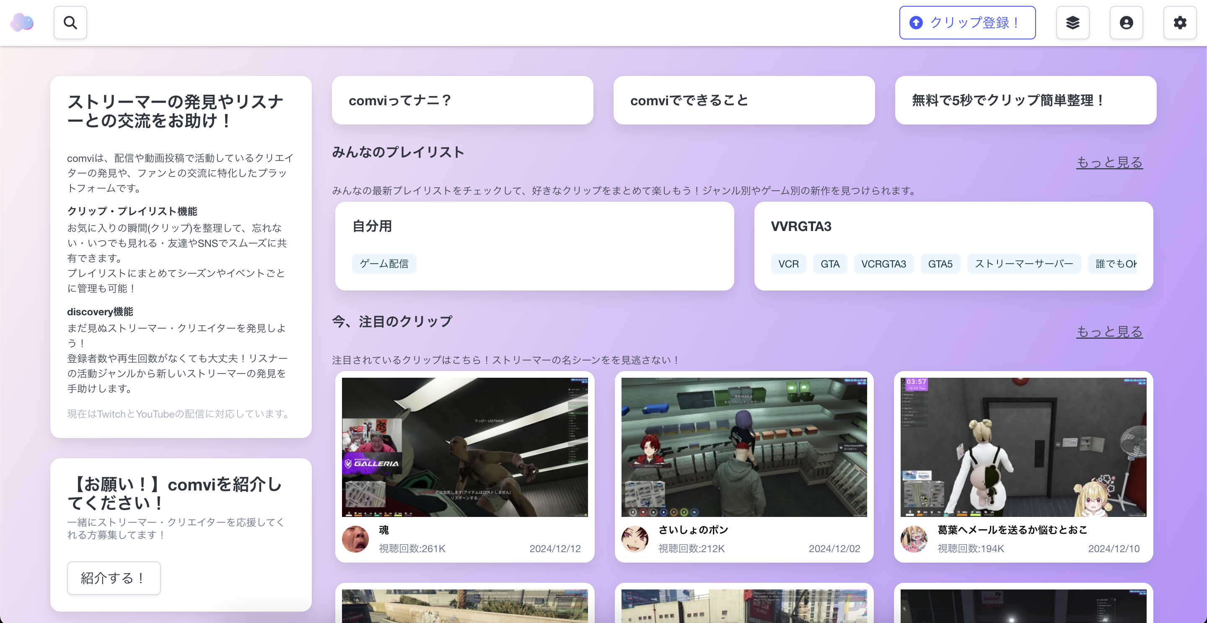Open もっと見る for みんなのプレイリスト
The image size is (1207, 623).
point(1109,162)
